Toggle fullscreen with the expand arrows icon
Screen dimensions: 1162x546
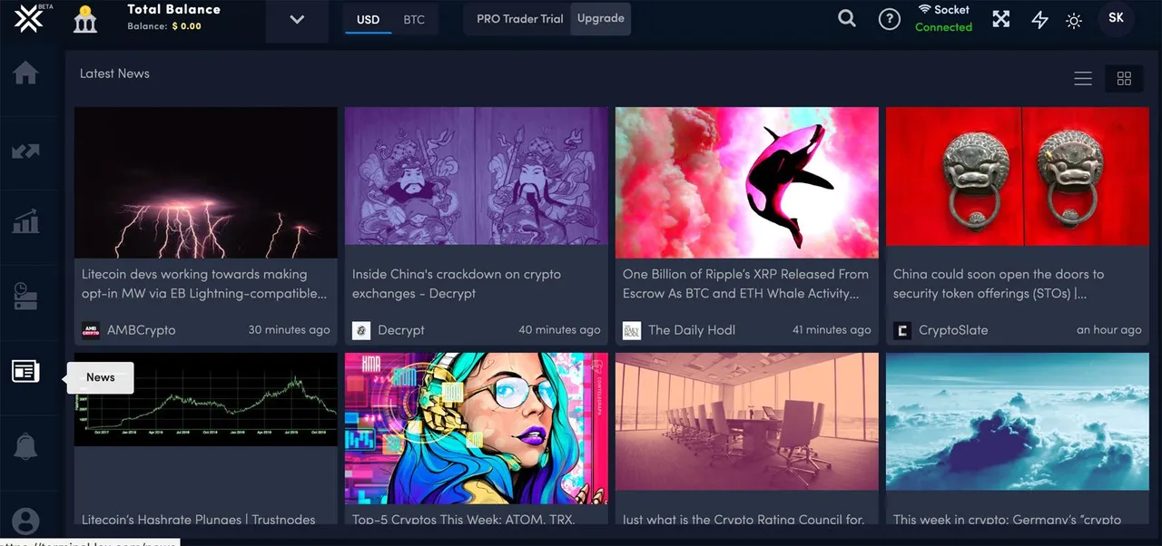(1001, 19)
